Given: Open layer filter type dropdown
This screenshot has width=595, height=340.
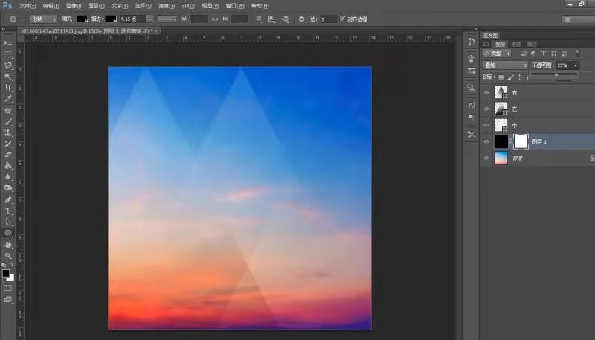Looking at the screenshot, I should click(497, 54).
